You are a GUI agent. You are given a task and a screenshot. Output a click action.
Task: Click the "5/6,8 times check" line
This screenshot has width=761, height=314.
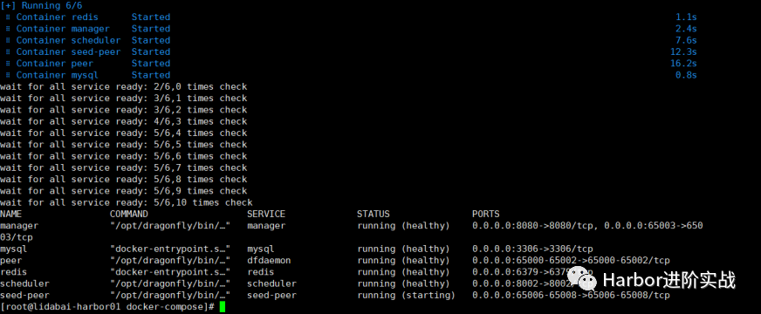[x=124, y=180]
